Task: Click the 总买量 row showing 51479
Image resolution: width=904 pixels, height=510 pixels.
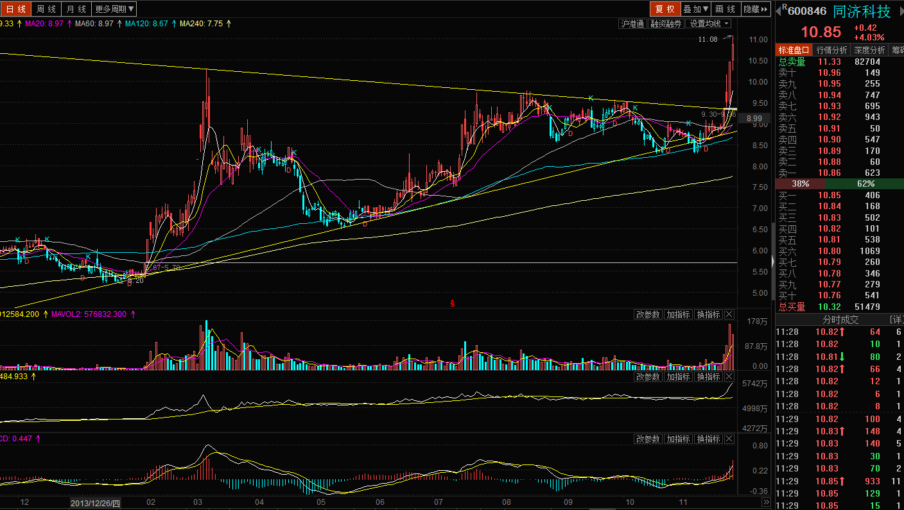Action: point(840,307)
